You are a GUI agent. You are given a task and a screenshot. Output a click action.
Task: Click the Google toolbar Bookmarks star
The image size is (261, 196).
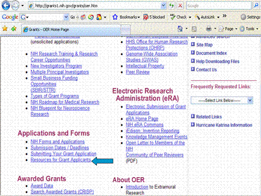115,17
